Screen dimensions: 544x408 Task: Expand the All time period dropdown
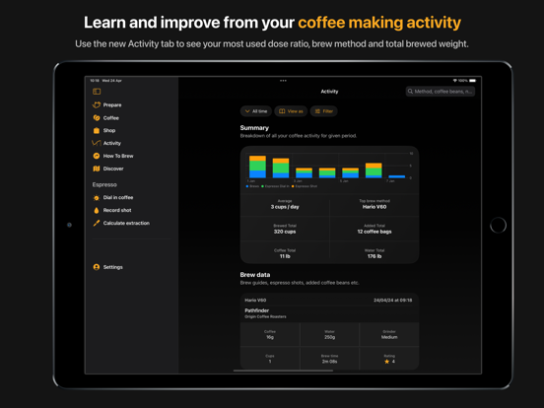click(256, 111)
